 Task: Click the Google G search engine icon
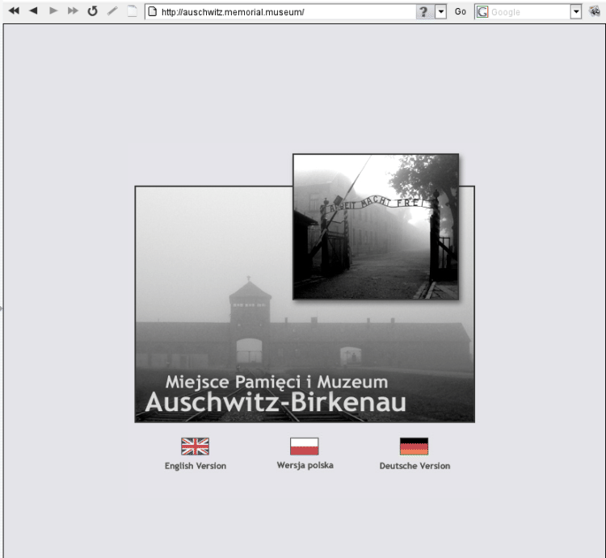[482, 12]
